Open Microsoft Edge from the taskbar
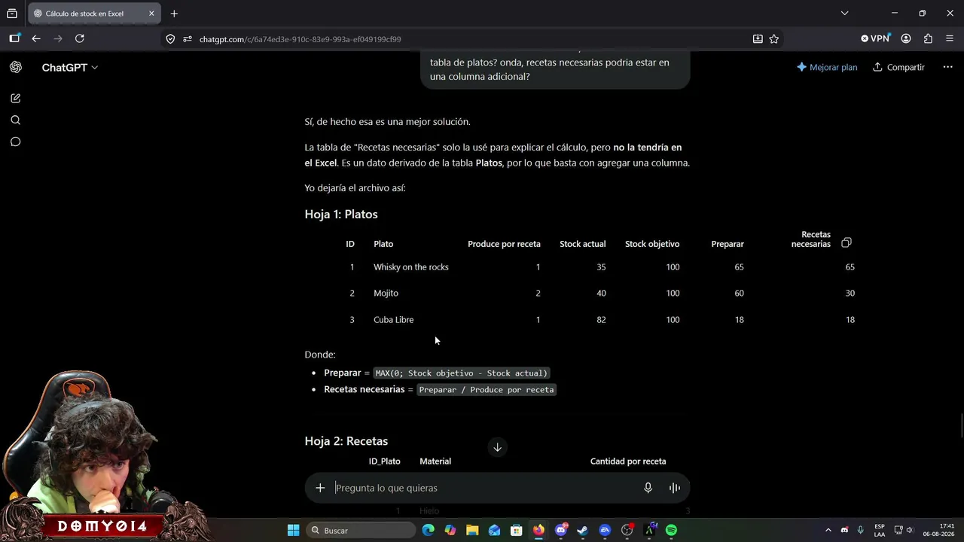 [x=429, y=531]
